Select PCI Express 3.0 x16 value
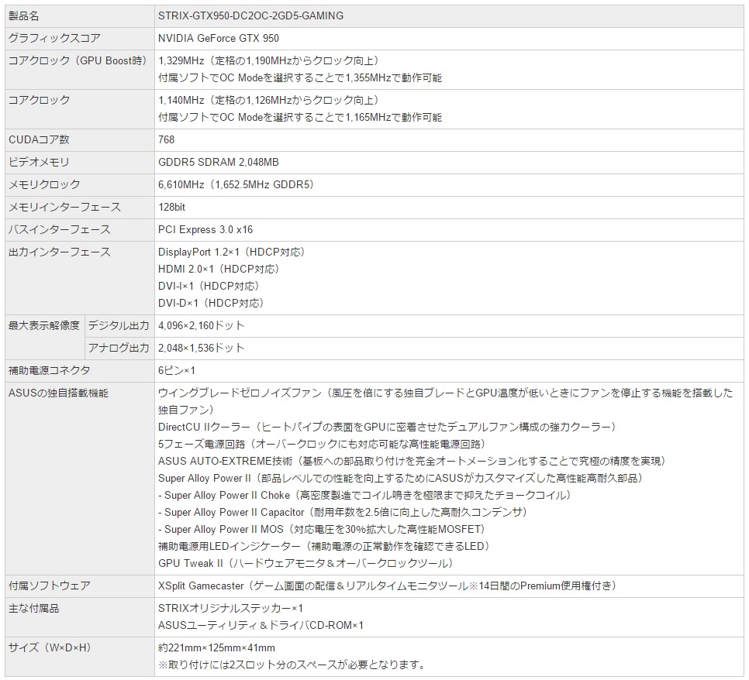The image size is (749, 680). [205, 229]
